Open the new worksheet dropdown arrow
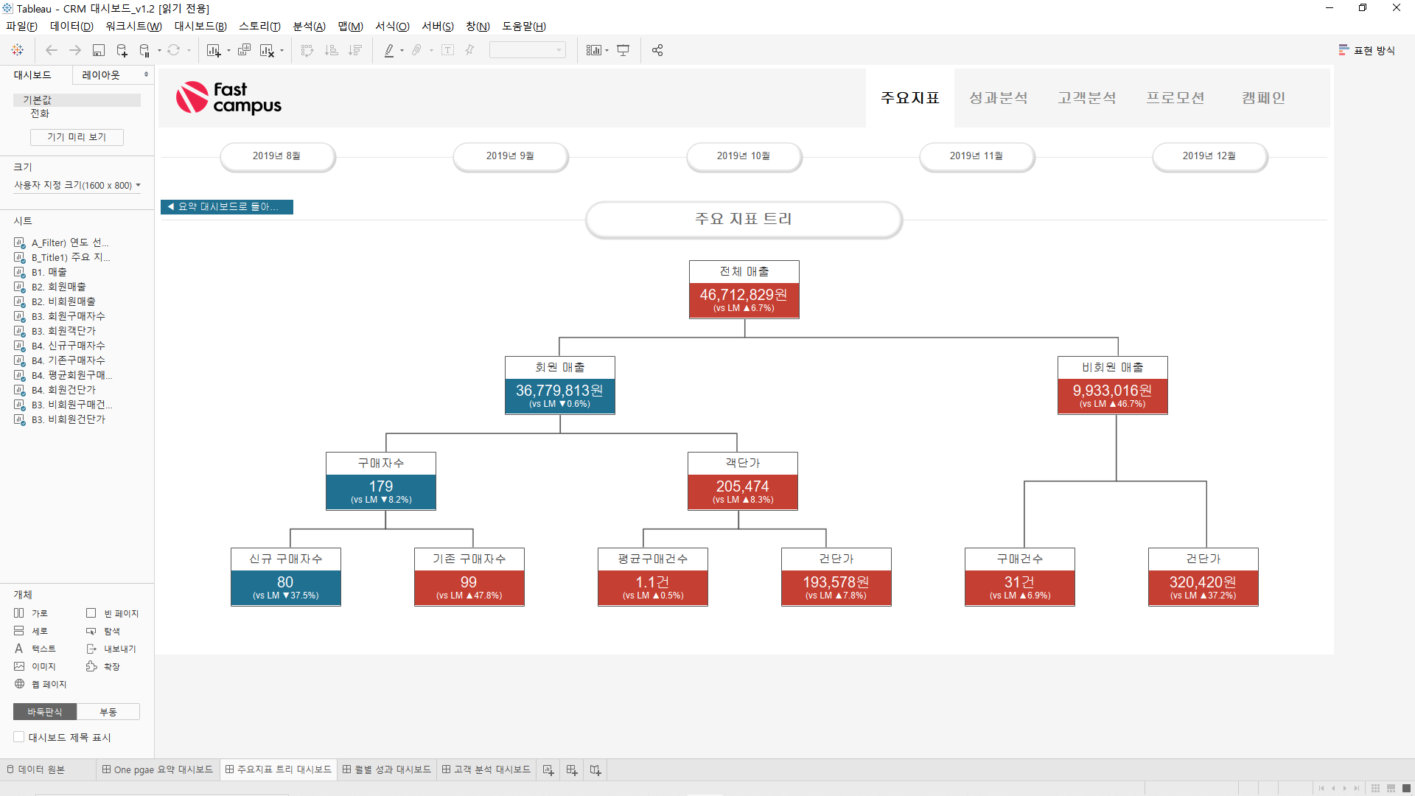This screenshot has height=796, width=1415. [x=228, y=51]
